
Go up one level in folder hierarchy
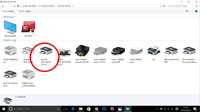click(x=14, y=6)
